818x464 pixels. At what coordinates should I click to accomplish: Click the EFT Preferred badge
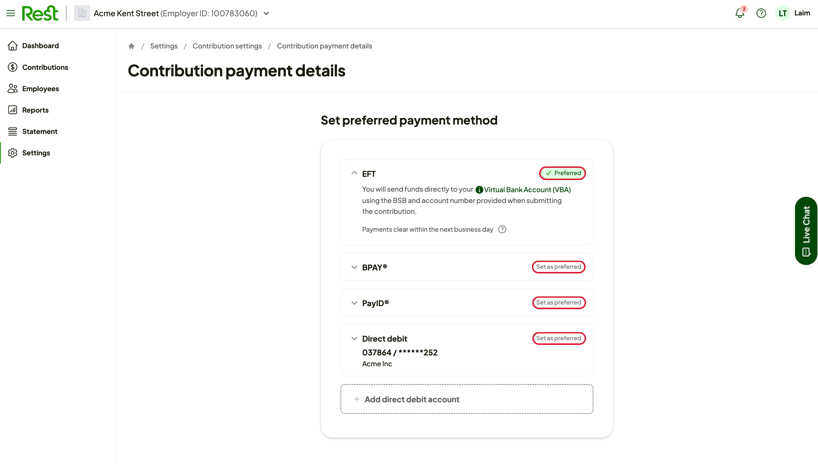562,173
